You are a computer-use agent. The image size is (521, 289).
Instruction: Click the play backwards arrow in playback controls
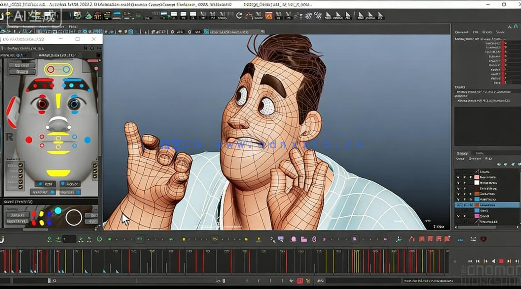point(493,261)
